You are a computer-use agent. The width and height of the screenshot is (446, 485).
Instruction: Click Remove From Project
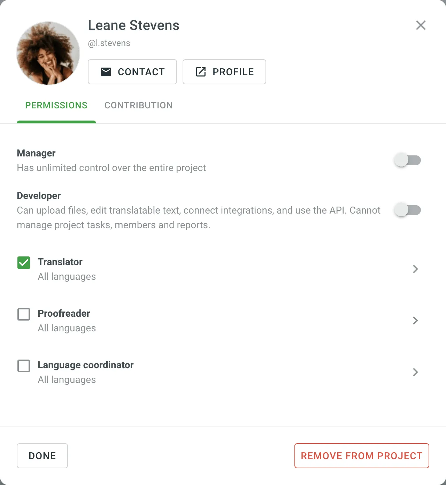click(361, 456)
